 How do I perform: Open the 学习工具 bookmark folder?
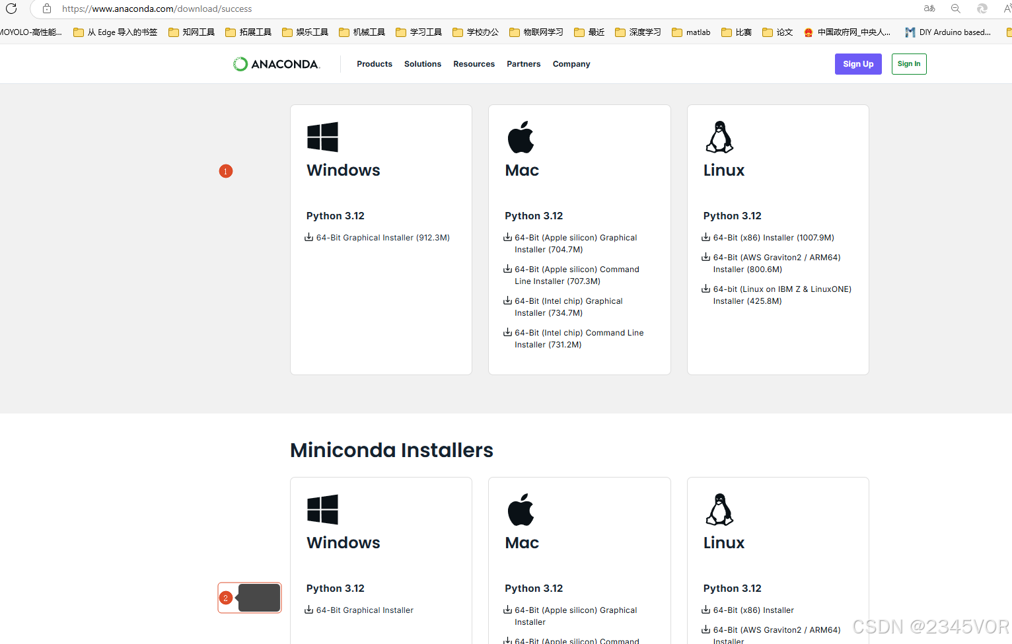(x=419, y=32)
